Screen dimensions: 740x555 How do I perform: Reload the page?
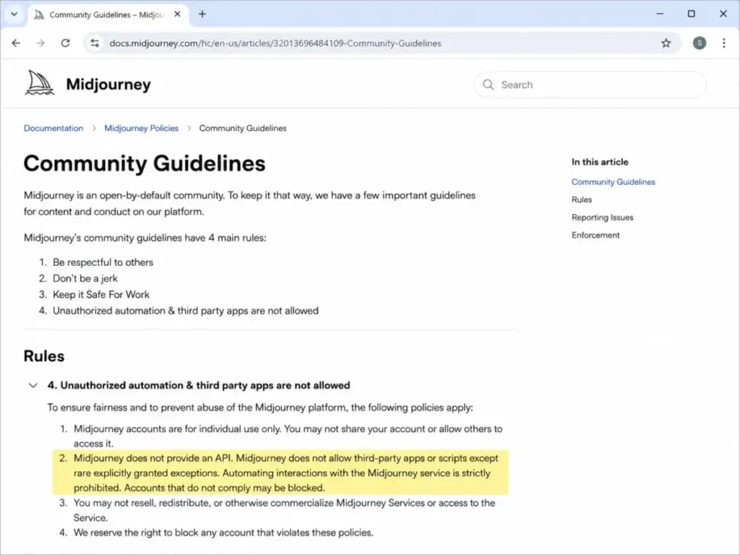tap(65, 43)
